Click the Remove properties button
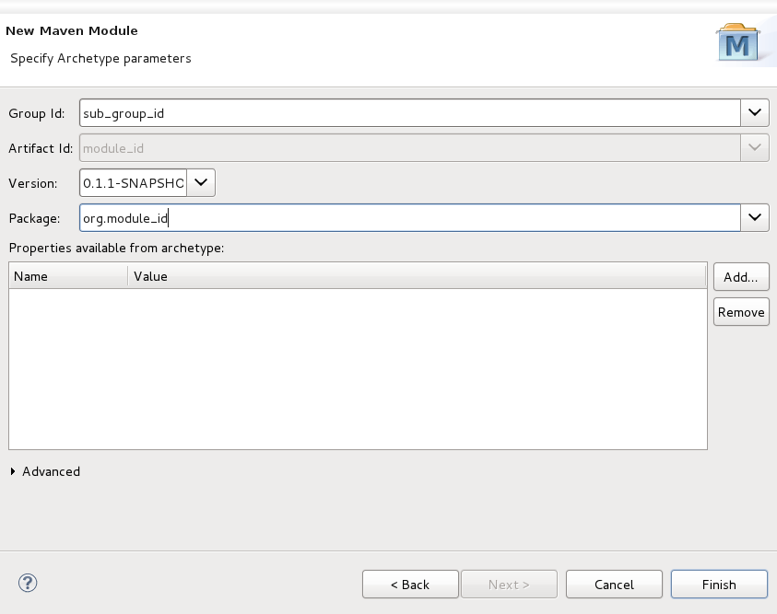The width and height of the screenshot is (777, 614). coord(741,311)
